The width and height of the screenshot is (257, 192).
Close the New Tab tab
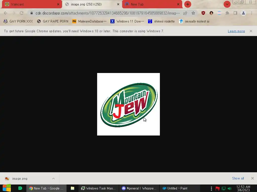[x=178, y=4]
